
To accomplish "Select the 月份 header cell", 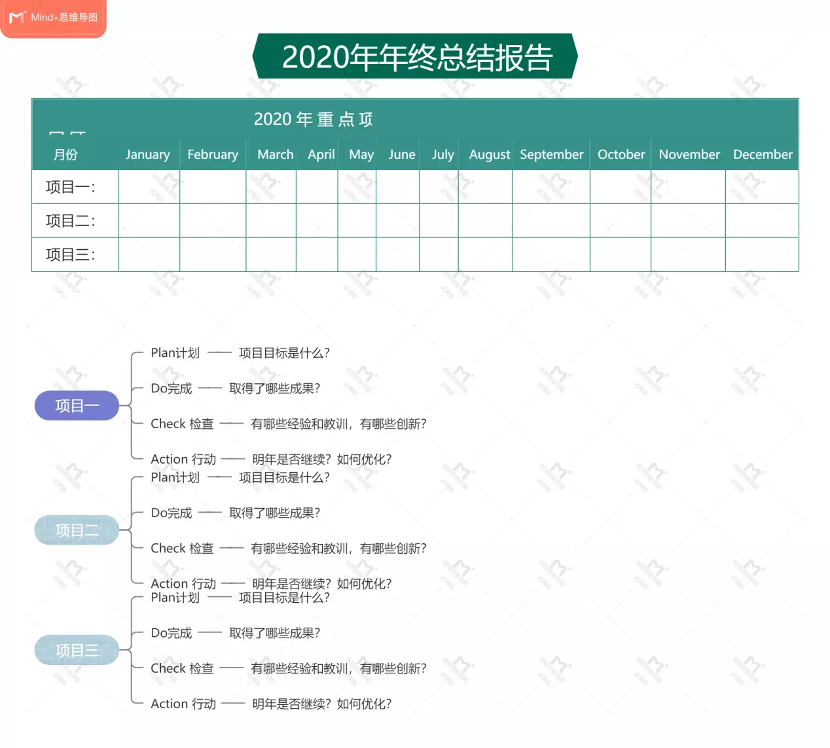I will point(66,155).
